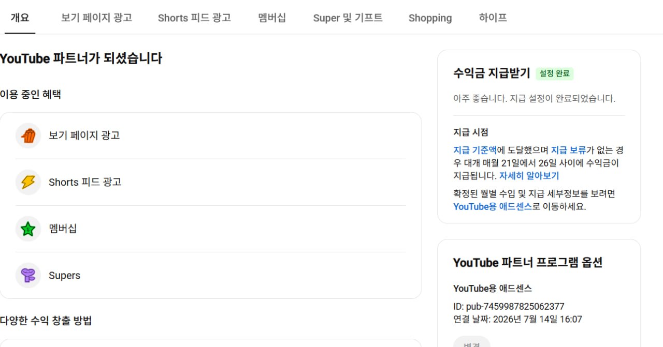Click the 보기 페이지 광고 popcorn icon
This screenshot has height=347, width=663.
click(x=28, y=135)
